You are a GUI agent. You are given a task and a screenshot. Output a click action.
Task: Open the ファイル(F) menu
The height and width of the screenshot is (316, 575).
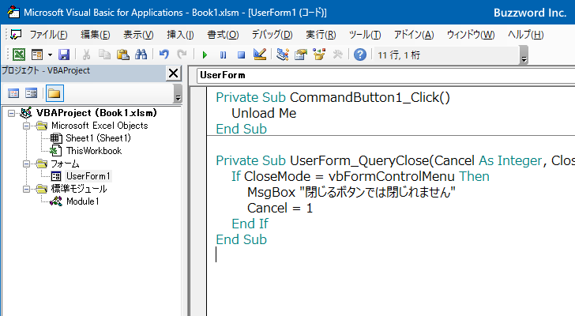tap(48, 35)
